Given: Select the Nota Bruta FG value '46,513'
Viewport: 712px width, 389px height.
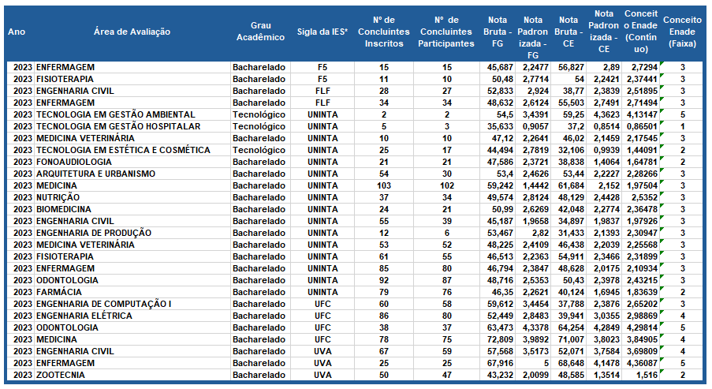Looking at the screenshot, I should click(500, 256).
